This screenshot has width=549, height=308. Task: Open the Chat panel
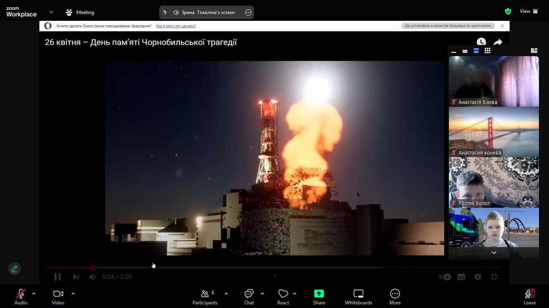249,297
